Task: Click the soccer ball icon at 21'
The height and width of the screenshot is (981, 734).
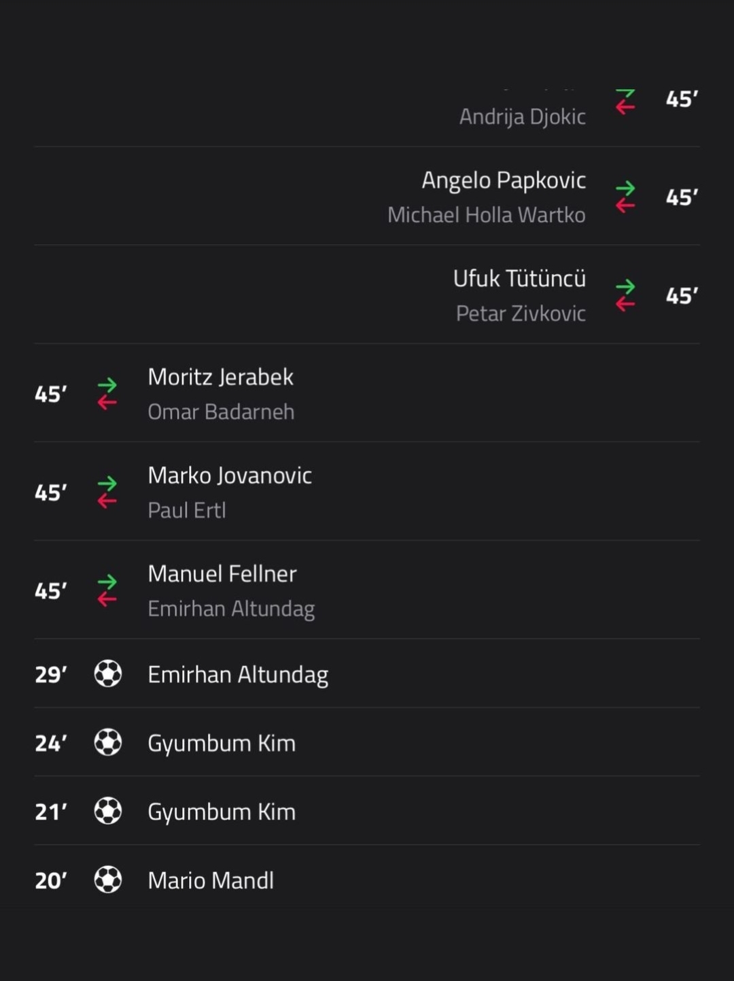Action: coord(108,811)
